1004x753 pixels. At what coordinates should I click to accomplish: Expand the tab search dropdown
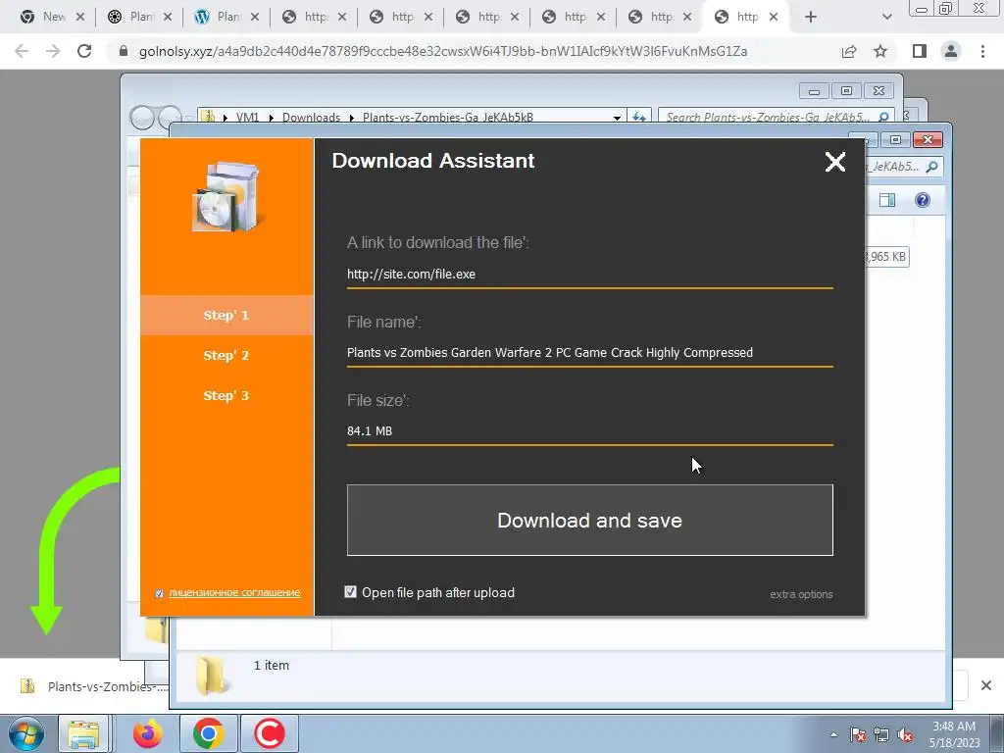click(x=886, y=18)
